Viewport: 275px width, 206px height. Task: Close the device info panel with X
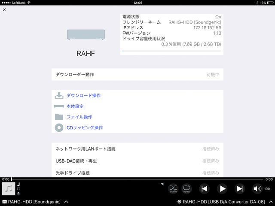4,9
